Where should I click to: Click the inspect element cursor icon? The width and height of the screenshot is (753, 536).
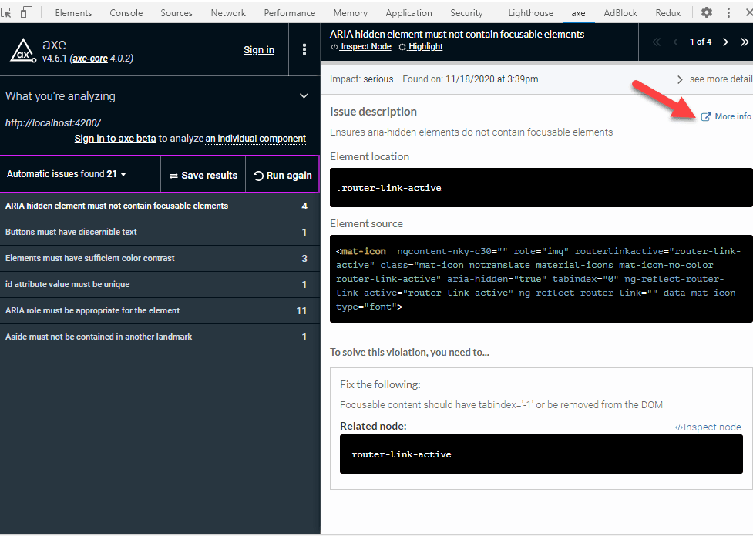(8, 12)
